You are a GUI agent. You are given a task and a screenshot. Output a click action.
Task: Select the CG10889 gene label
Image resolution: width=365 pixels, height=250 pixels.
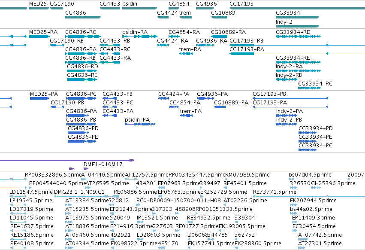point(223,12)
